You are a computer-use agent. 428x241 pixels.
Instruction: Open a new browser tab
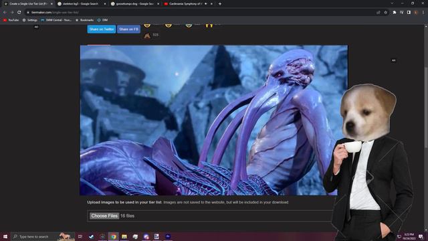(220, 4)
